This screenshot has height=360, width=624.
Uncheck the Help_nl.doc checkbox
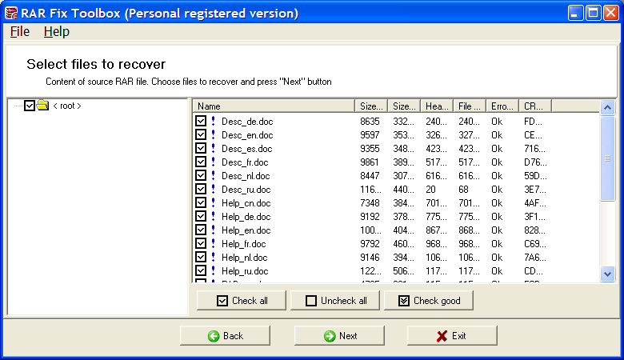click(x=201, y=257)
